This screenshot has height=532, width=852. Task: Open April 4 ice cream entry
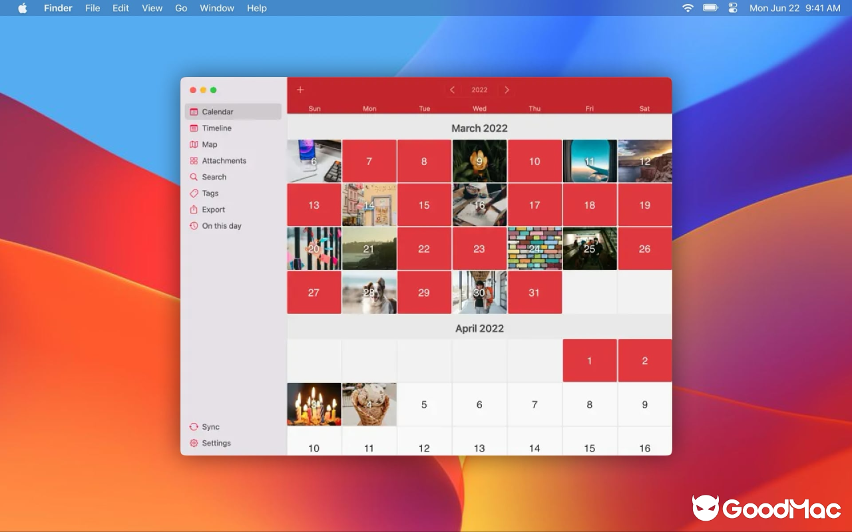(x=369, y=404)
